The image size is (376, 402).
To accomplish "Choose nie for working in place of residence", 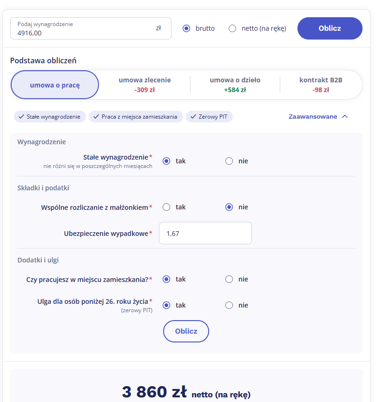I will [x=229, y=279].
